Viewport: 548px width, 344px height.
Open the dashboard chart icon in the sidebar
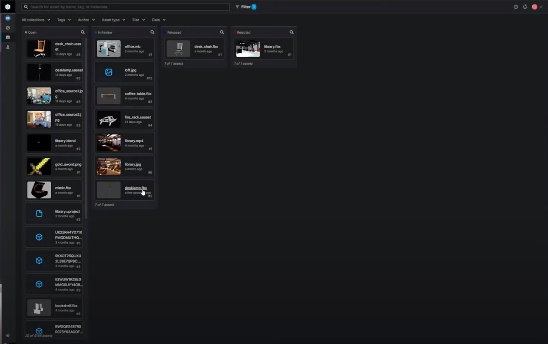pyautogui.click(x=8, y=28)
